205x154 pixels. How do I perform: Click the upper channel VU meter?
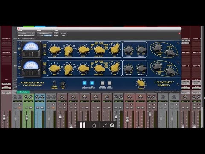point(31,49)
